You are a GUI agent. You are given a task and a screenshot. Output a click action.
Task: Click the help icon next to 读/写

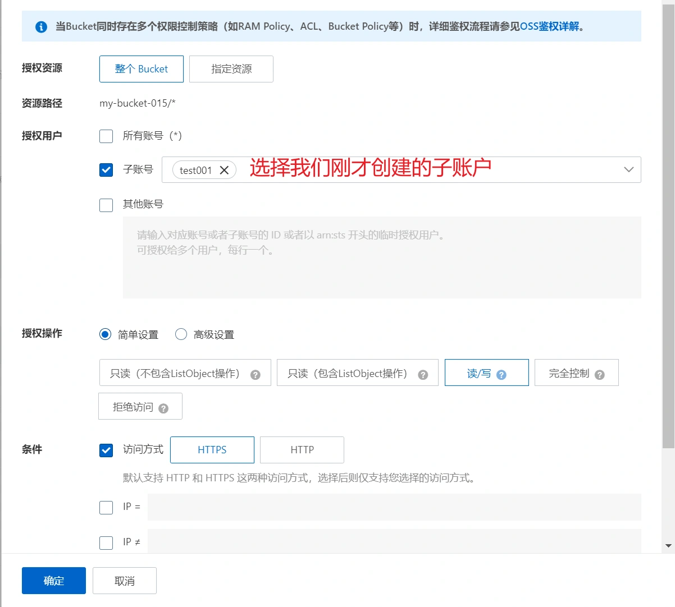pos(501,375)
